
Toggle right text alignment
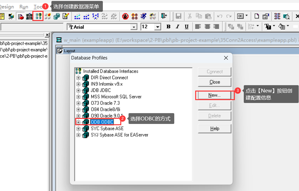click(216, 27)
